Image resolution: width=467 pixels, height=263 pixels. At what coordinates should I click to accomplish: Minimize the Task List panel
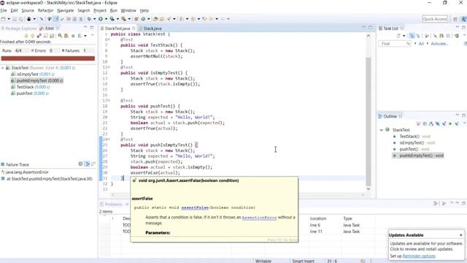click(458, 27)
